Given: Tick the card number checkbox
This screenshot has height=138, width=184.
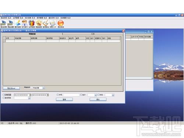Looking at the screenshot, I should 58,95.
